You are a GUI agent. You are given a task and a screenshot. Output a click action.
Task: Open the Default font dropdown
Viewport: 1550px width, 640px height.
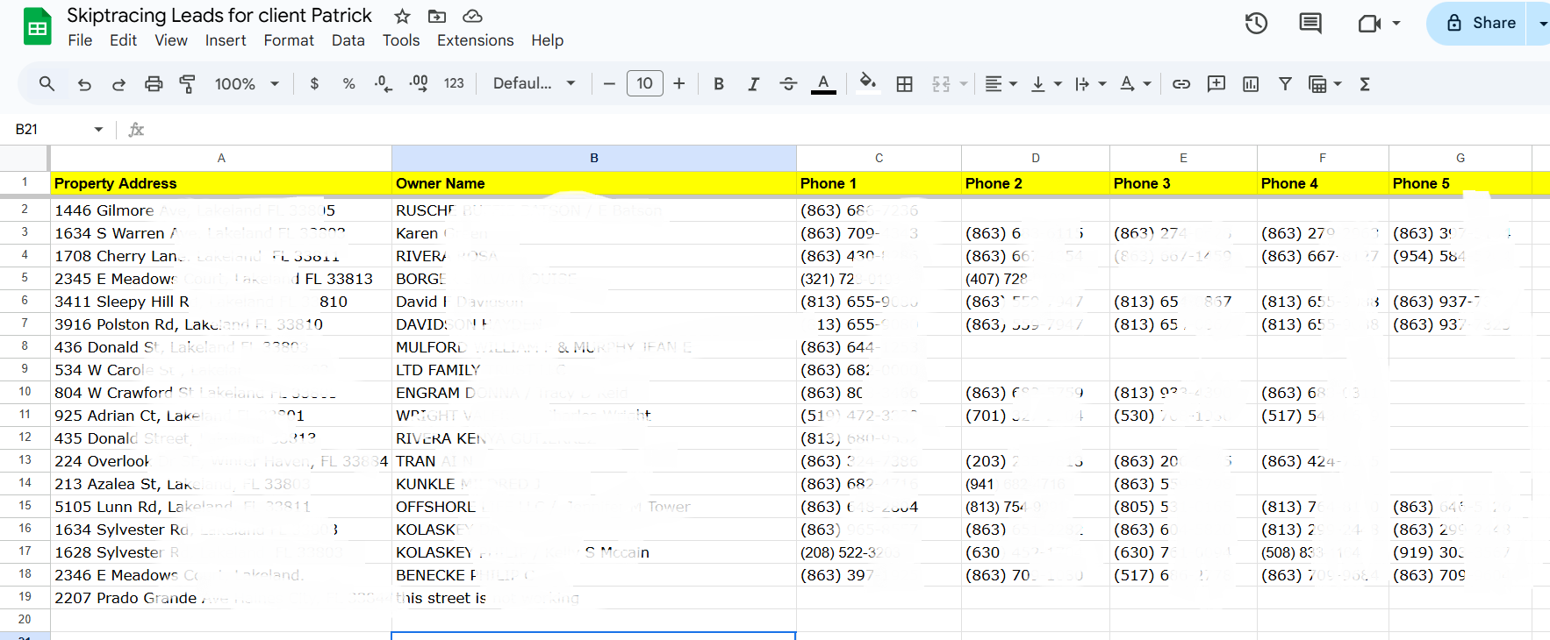pyautogui.click(x=534, y=84)
